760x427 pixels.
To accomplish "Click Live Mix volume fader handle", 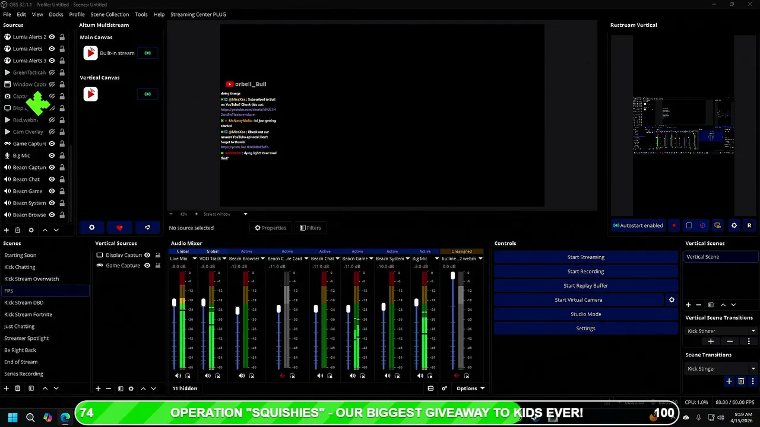I will click(x=174, y=302).
